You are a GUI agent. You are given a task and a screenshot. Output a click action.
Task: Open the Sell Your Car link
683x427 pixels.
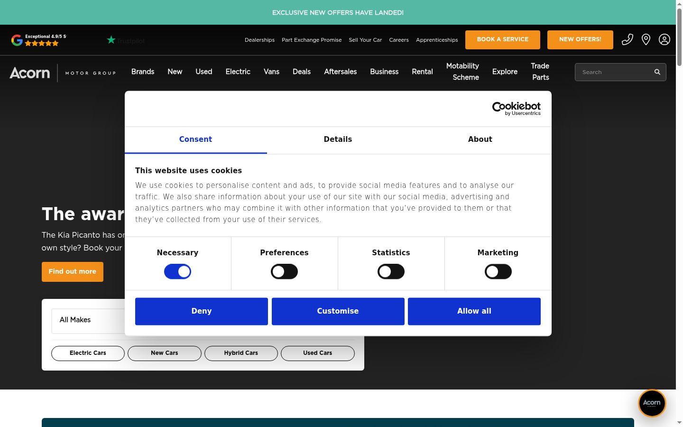pyautogui.click(x=365, y=40)
